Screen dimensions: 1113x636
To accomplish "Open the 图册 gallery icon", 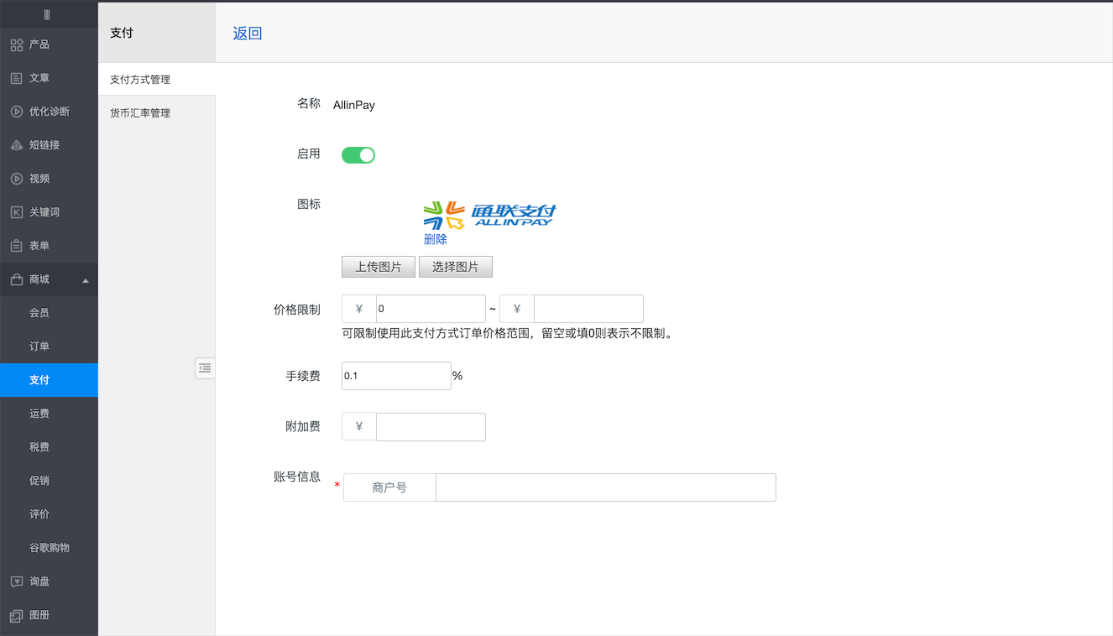I will tap(17, 615).
